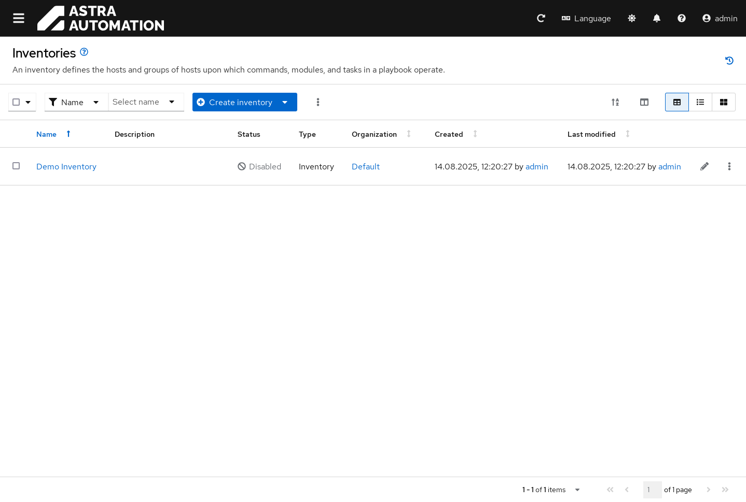
Task: Toggle the theme sun icon
Action: 631,18
